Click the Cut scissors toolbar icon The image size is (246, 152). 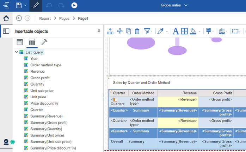(x=120, y=31)
